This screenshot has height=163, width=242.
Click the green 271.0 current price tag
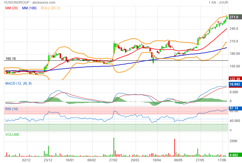[234, 17]
